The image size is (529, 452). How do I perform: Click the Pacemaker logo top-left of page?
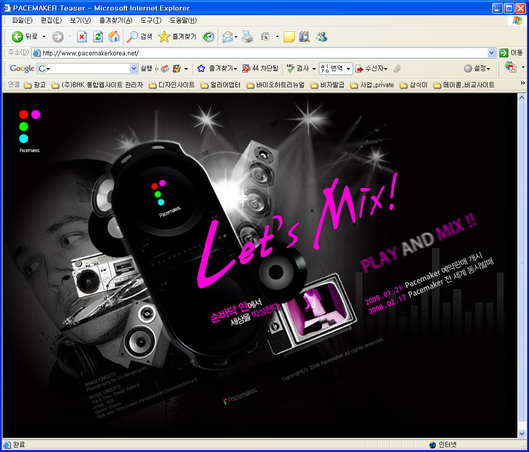click(29, 131)
